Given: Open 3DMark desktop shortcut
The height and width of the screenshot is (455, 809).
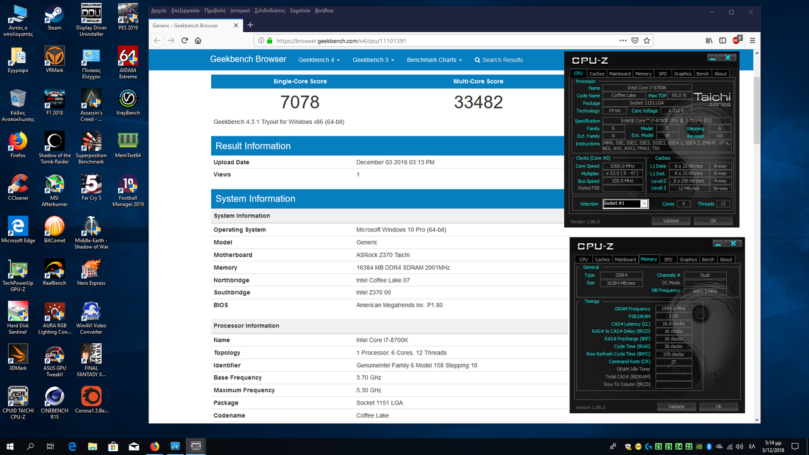Looking at the screenshot, I should point(18,357).
